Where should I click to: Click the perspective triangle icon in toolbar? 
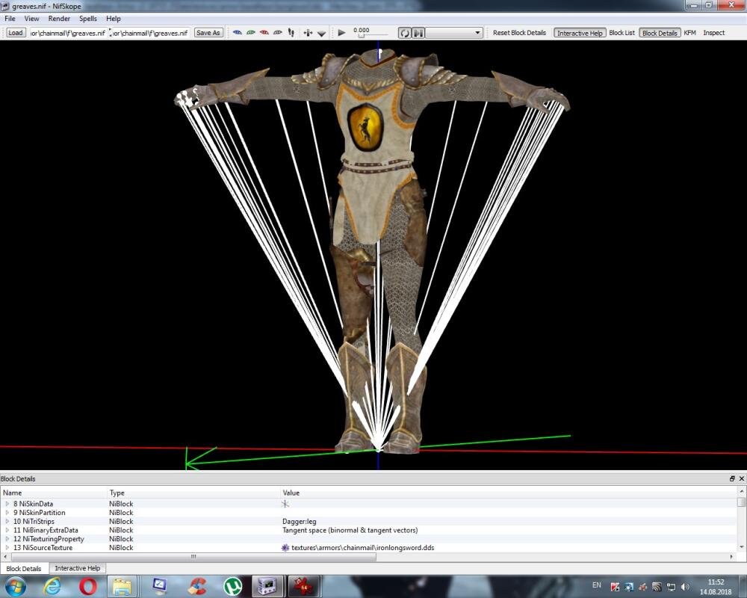coord(321,34)
